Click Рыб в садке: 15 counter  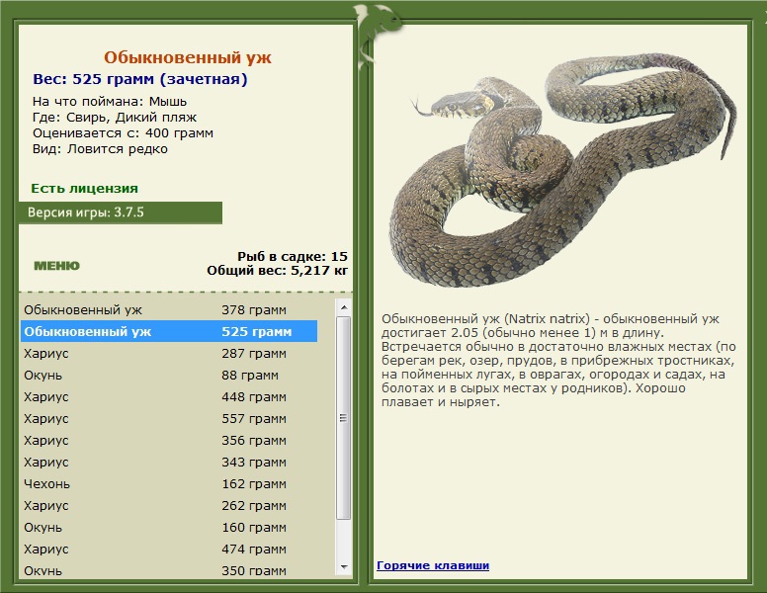click(x=293, y=256)
